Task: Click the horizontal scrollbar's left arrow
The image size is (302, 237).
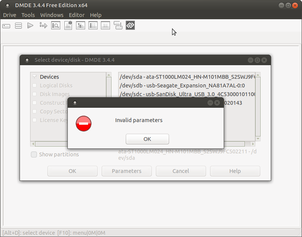Action: pos(33,144)
